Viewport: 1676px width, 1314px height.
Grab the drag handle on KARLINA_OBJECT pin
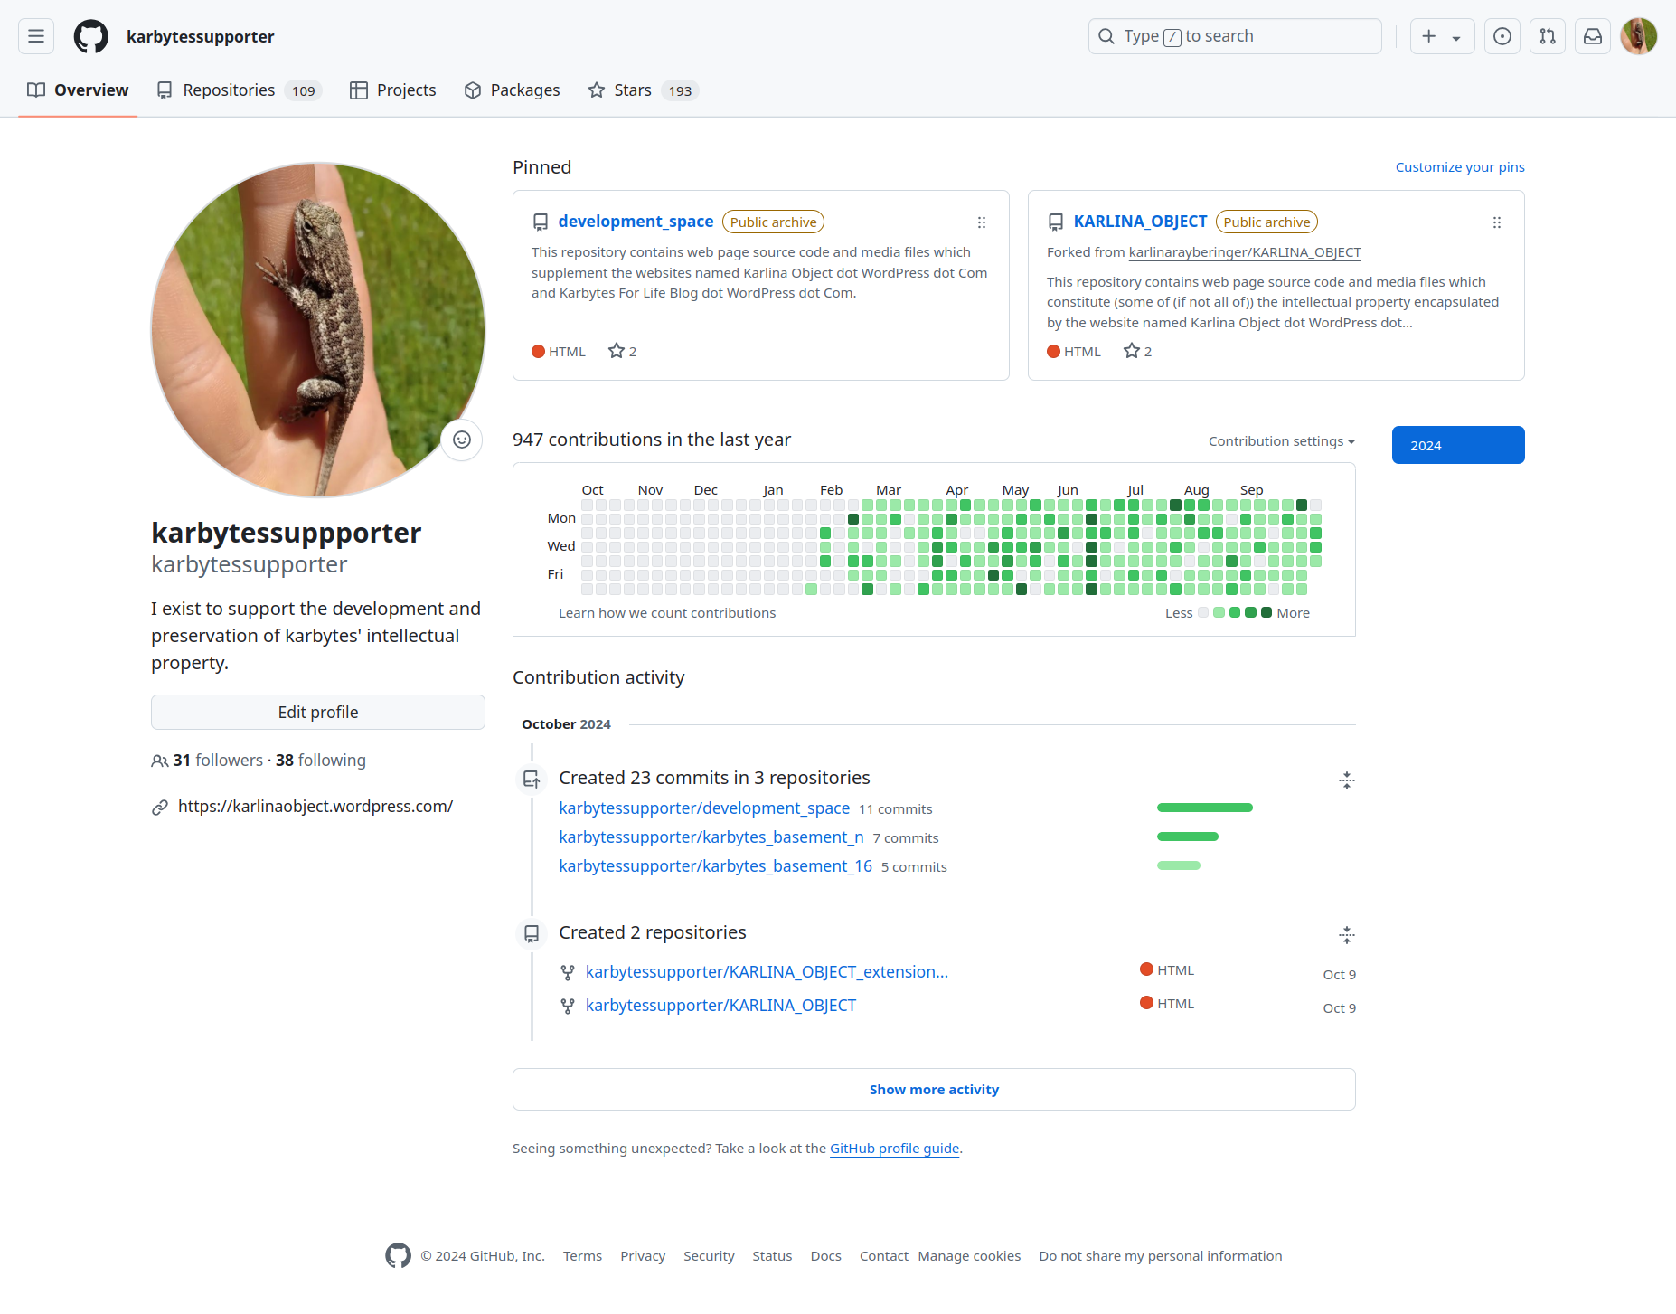(1497, 222)
